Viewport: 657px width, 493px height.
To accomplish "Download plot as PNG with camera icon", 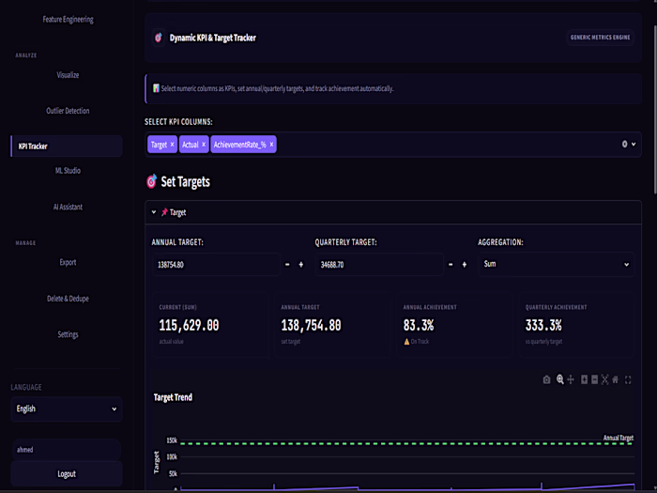I will (x=546, y=379).
